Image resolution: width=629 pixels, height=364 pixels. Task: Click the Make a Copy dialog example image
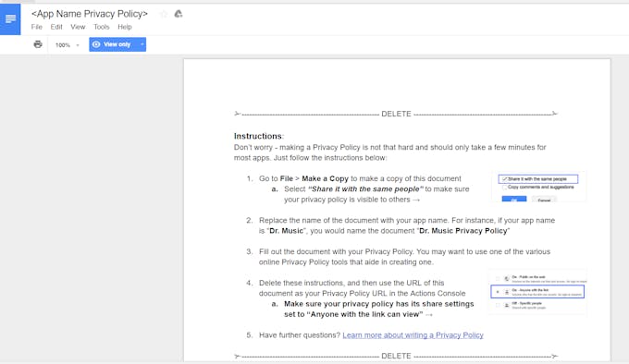coord(538,187)
